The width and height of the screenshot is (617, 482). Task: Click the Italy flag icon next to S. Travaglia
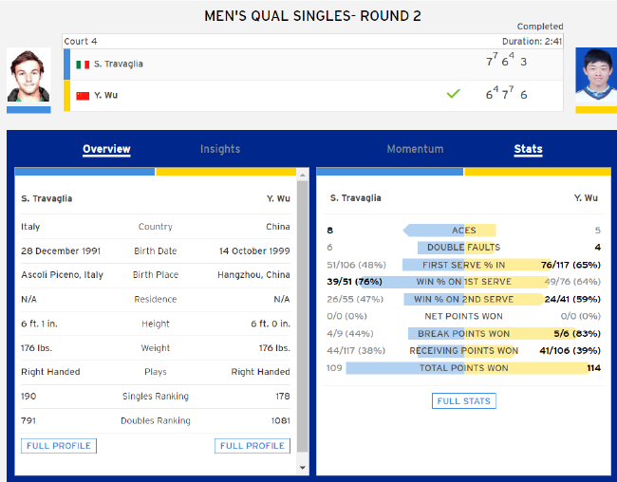coord(83,64)
